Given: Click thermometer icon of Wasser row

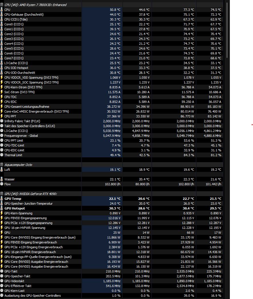Looking at the screenshot, I should tap(2, 179).
